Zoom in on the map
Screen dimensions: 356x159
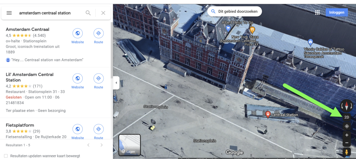click(347, 135)
